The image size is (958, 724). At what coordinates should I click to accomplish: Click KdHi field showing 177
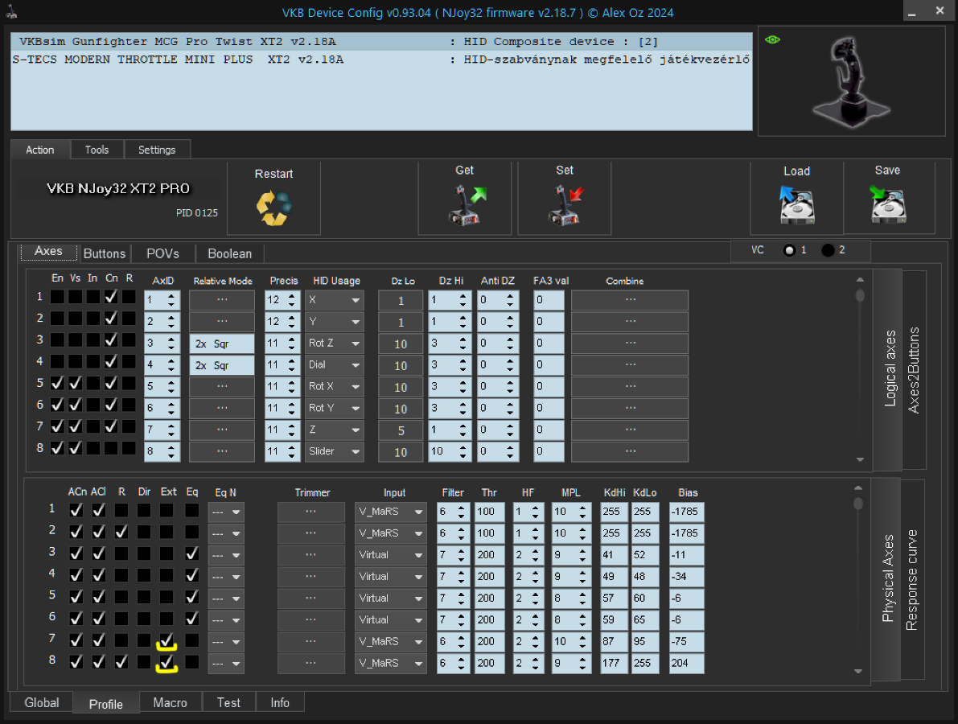coord(614,663)
